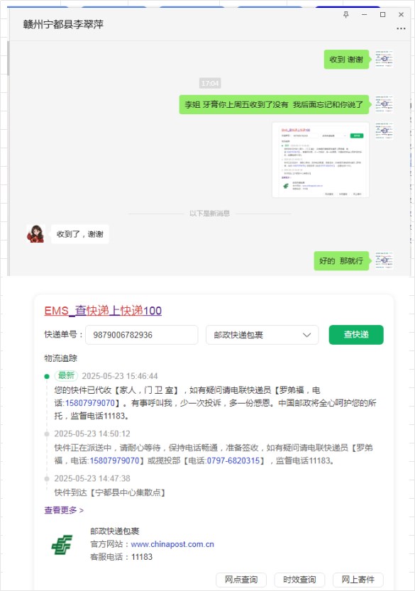
Task: Minimize the chat window
Action: coord(364,14)
